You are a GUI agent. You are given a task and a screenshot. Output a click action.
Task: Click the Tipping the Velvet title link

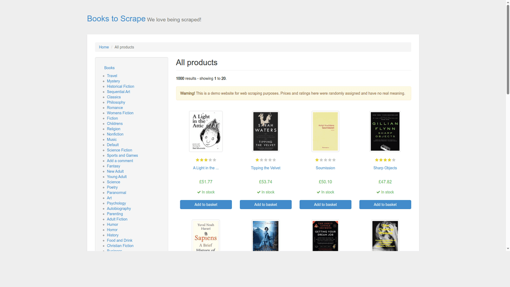pyautogui.click(x=265, y=168)
